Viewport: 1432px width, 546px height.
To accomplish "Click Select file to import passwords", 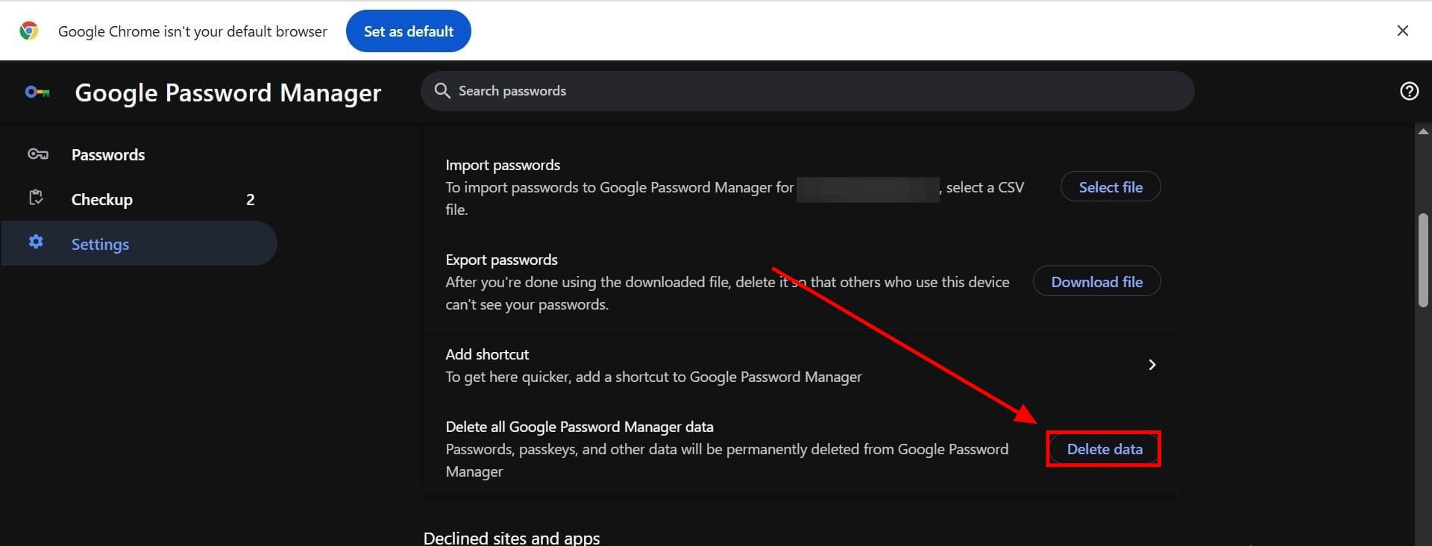I will [1110, 186].
